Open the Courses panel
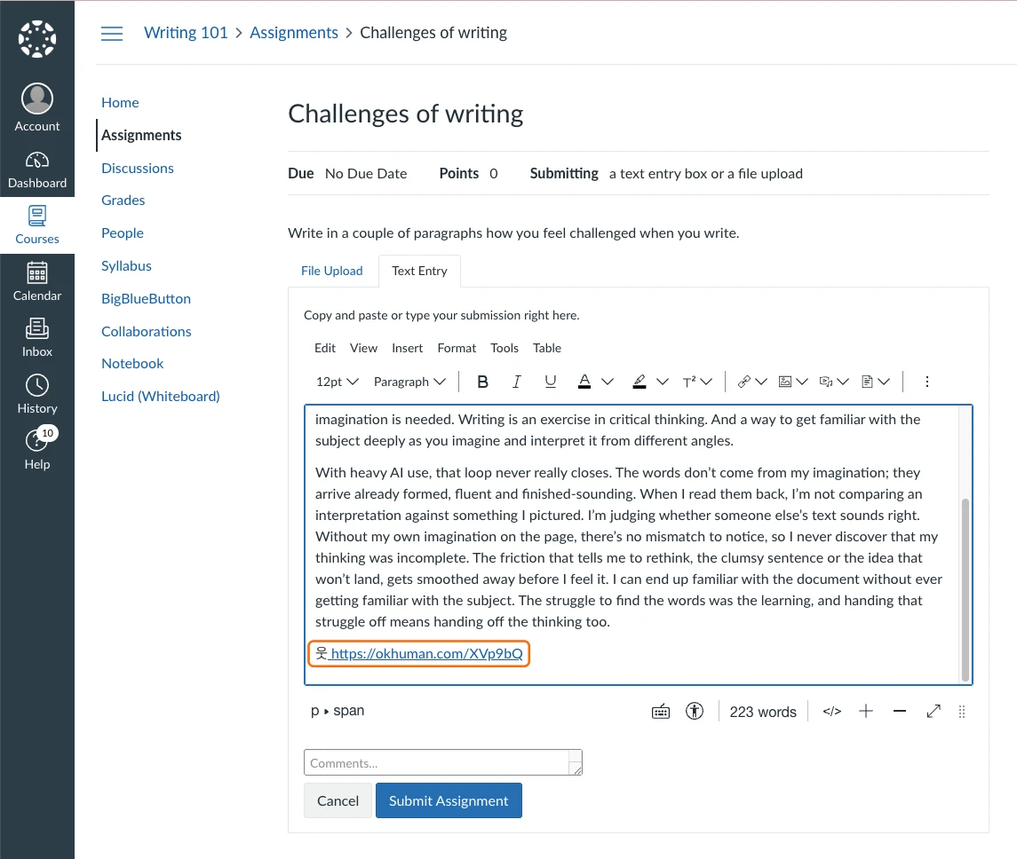This screenshot has width=1017, height=859. pos(37,225)
